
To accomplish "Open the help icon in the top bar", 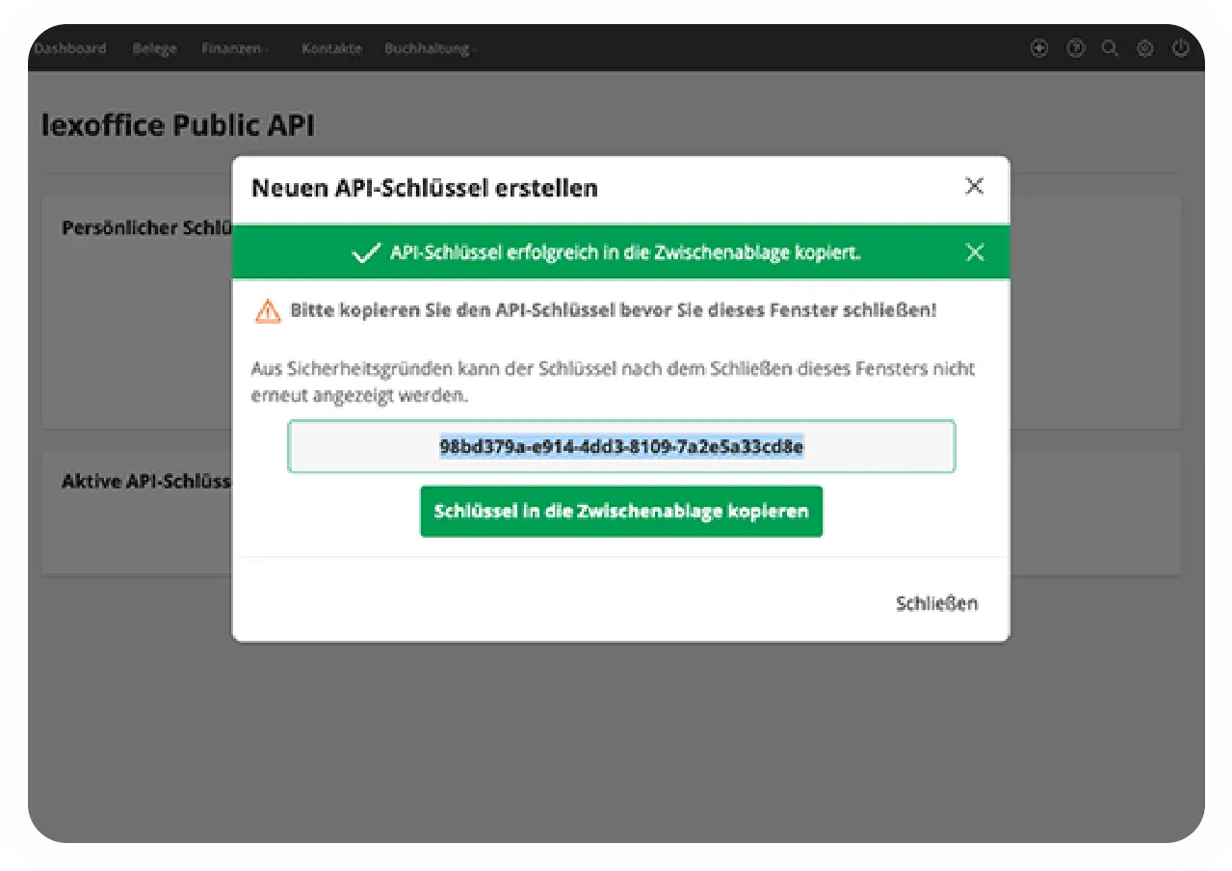I will click(x=1074, y=48).
